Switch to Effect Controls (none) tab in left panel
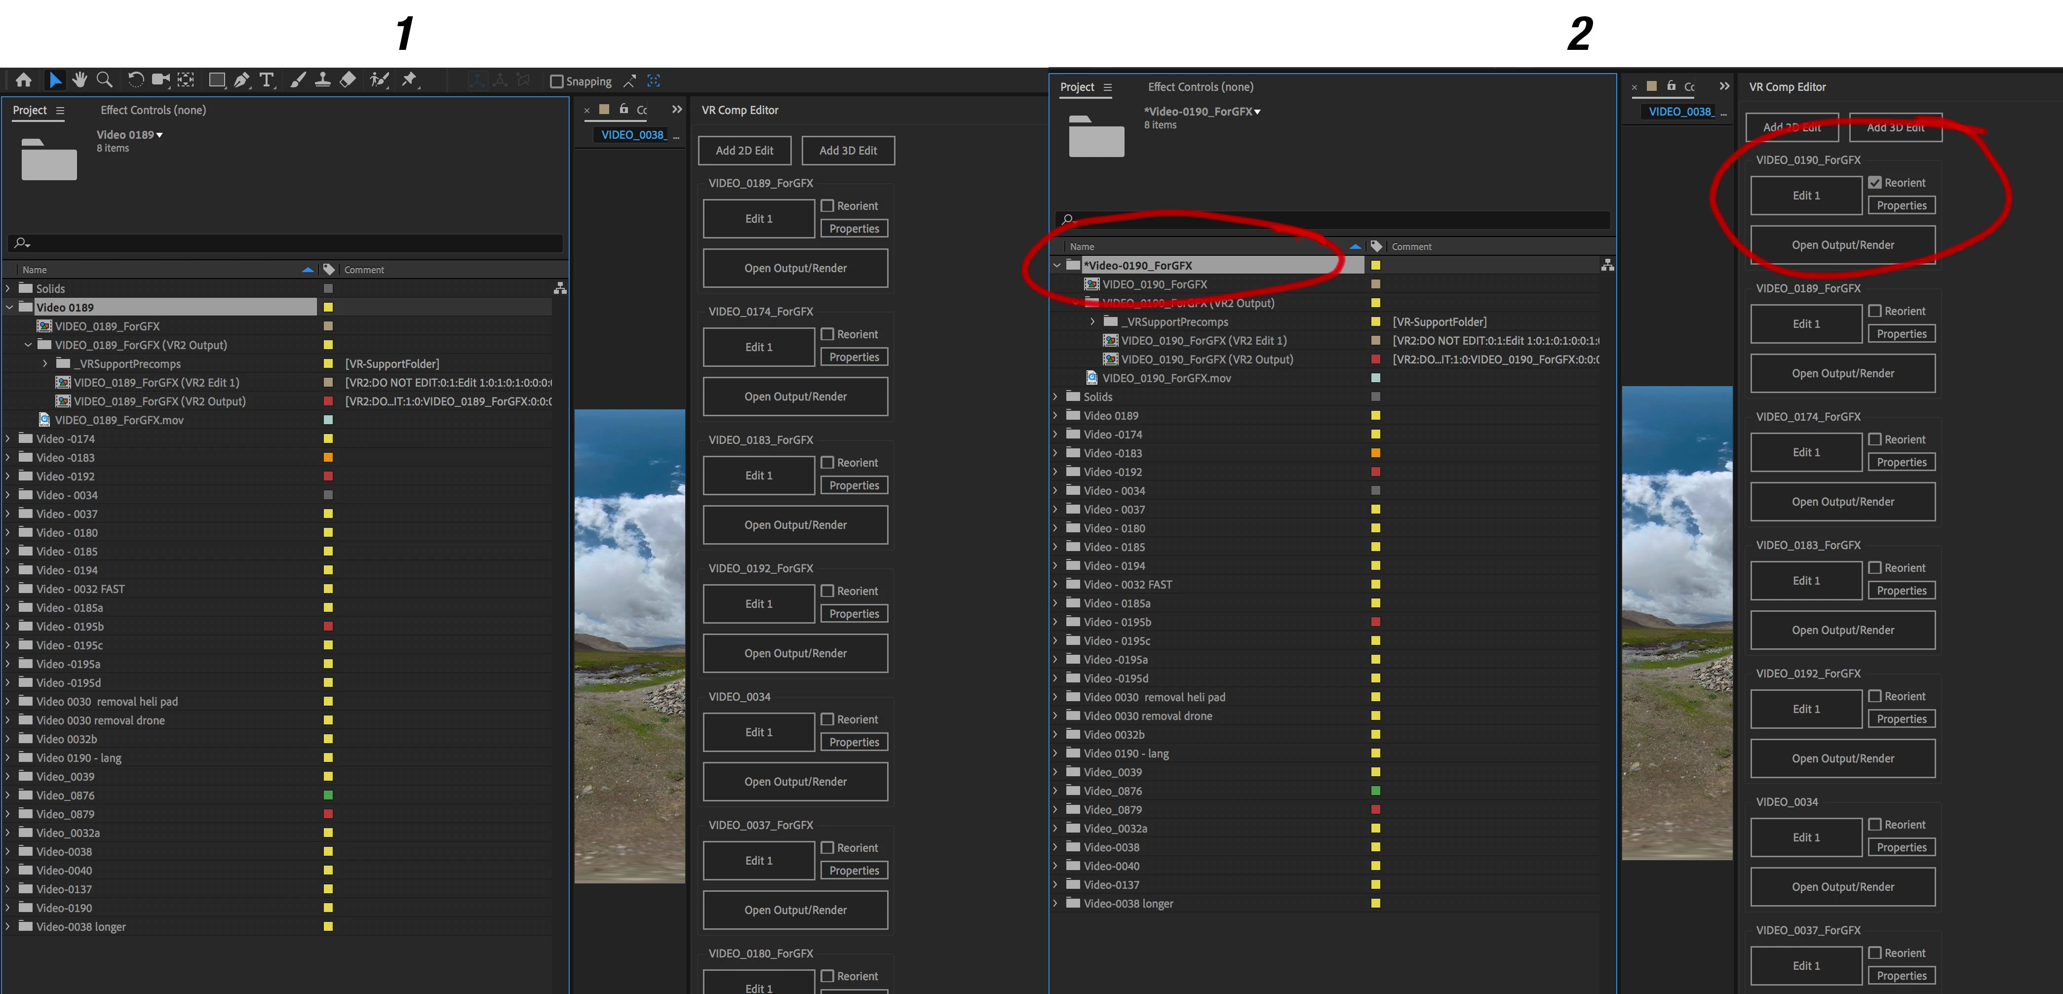 pyautogui.click(x=153, y=111)
